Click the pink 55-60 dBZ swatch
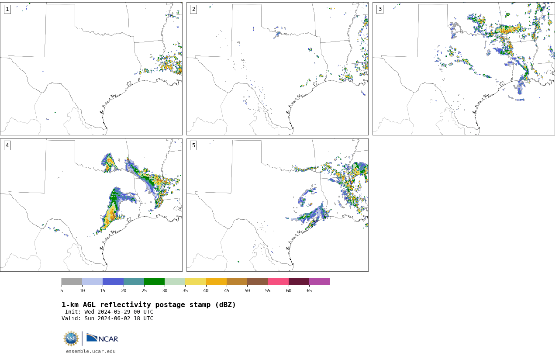This screenshot has height=356, width=559. [x=278, y=281]
